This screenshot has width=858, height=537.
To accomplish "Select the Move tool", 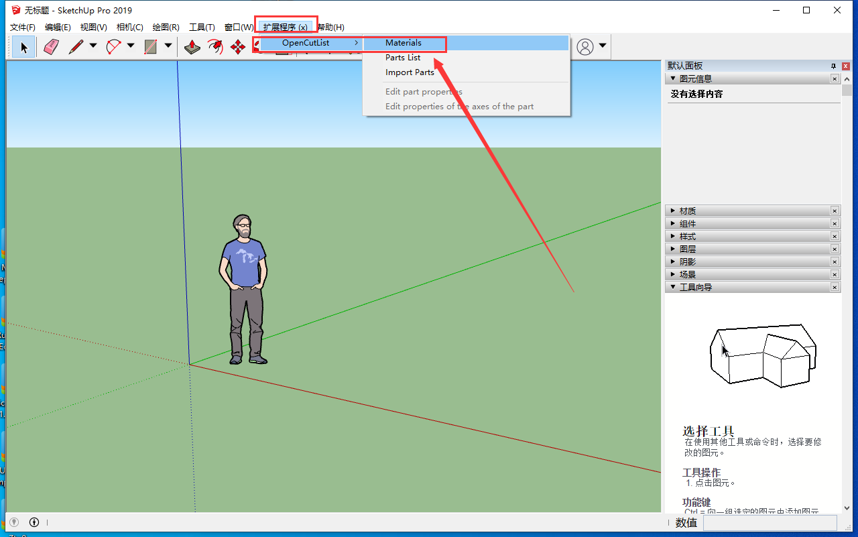I will click(237, 47).
